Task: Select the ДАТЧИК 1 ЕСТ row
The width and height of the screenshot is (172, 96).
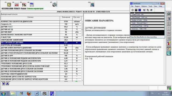Action: [41, 27]
